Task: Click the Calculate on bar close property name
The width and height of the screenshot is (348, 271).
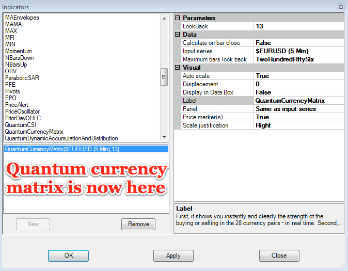Action: pyautogui.click(x=212, y=43)
